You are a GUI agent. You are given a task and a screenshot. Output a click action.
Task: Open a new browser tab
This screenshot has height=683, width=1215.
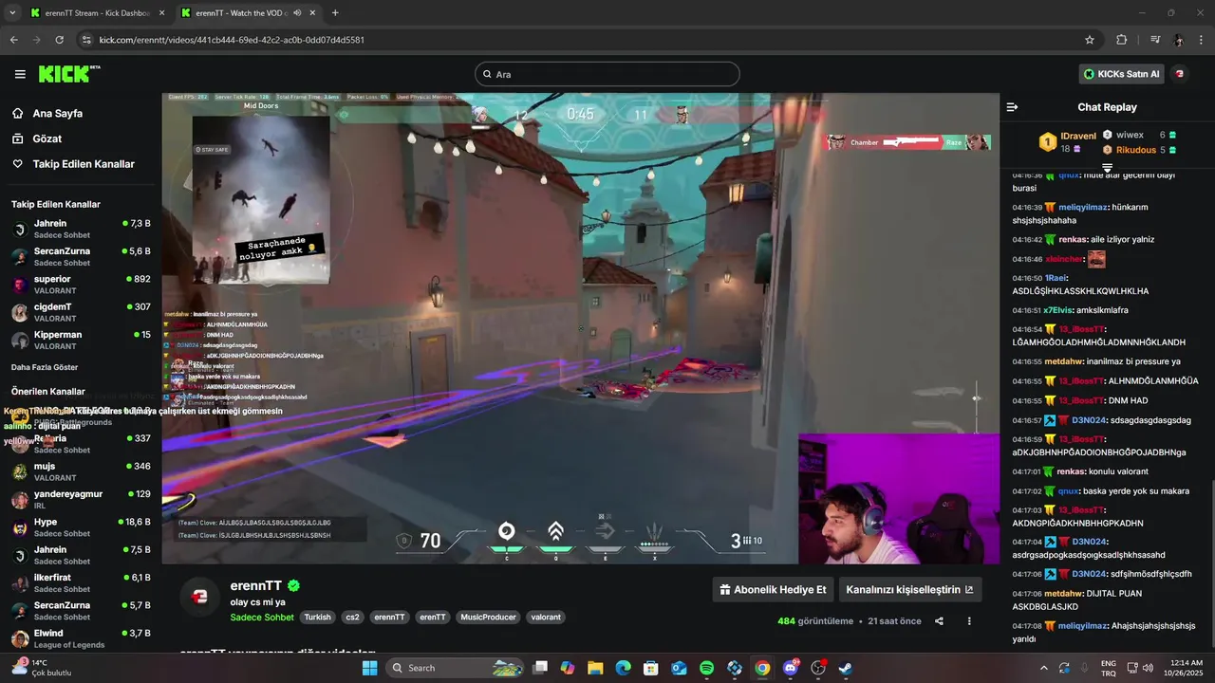coord(335,13)
